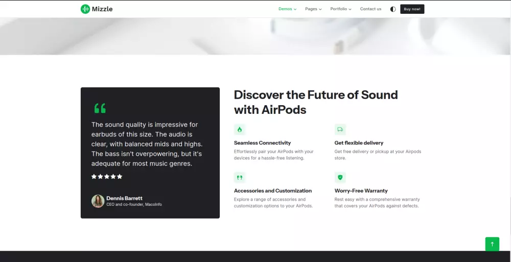
Task: Expand the Pages dropdown menu
Action: click(x=313, y=9)
